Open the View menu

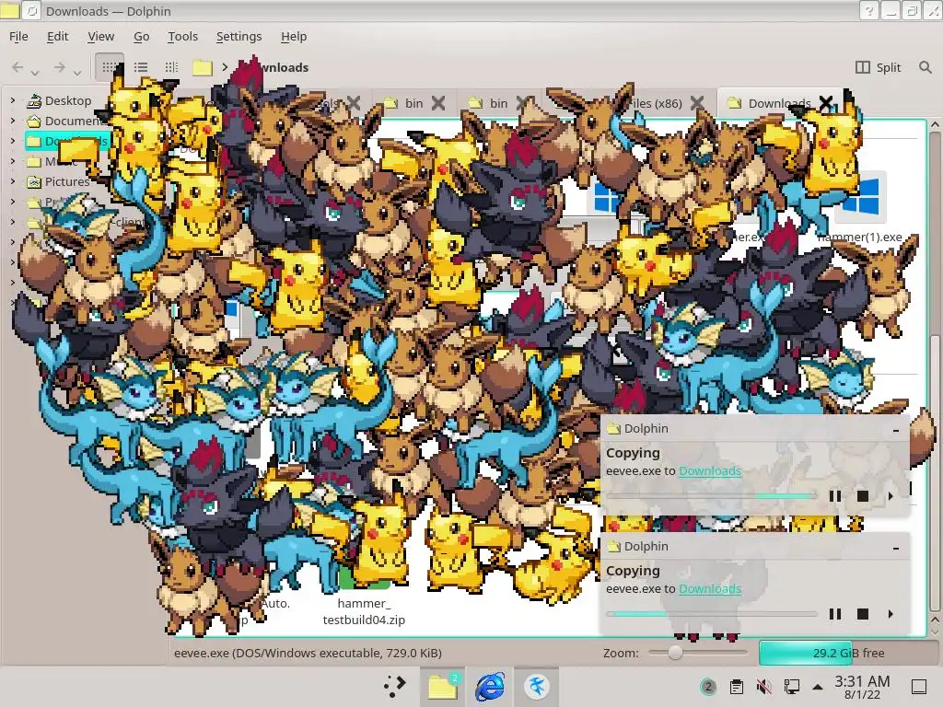point(100,36)
